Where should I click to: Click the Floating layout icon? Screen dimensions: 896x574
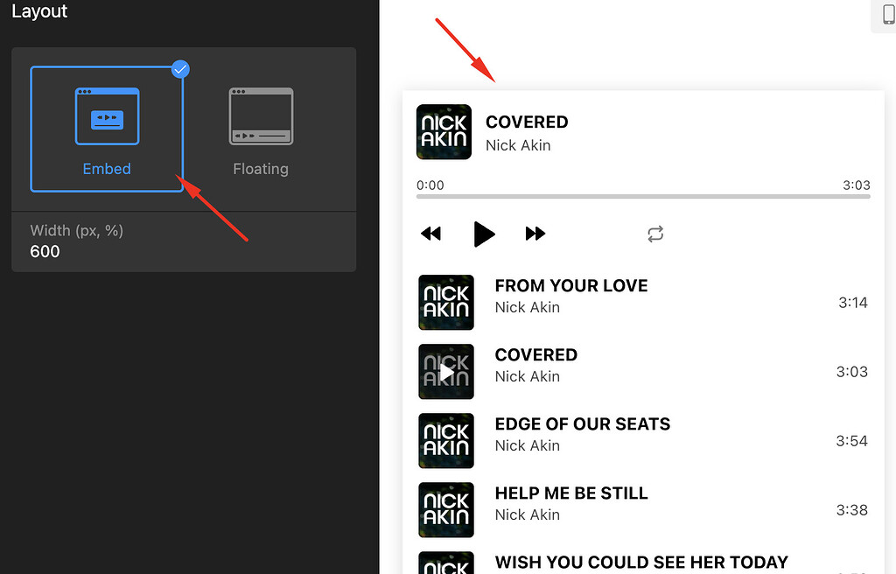coord(260,115)
